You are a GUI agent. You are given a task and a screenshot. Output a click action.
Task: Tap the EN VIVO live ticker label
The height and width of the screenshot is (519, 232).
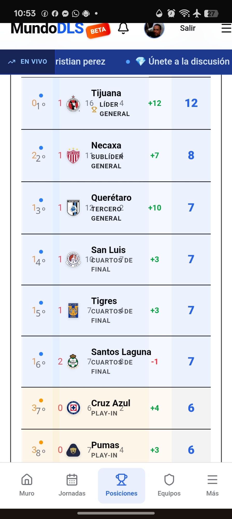coord(28,62)
